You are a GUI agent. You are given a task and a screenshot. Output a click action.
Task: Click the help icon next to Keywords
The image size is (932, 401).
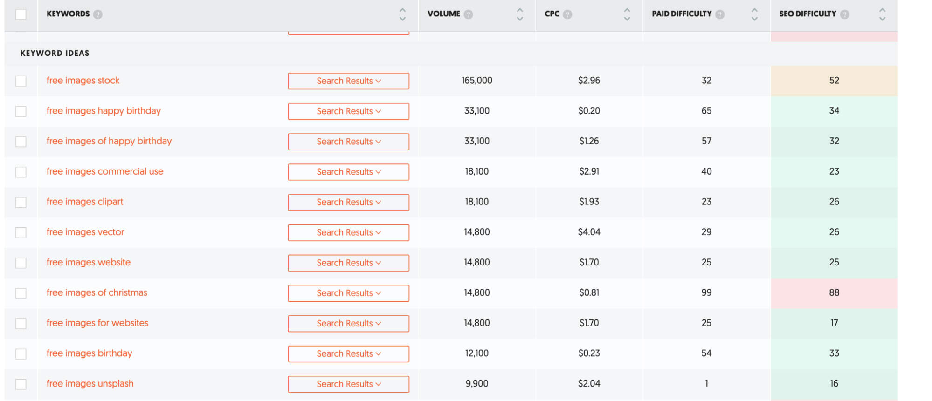[x=97, y=14]
